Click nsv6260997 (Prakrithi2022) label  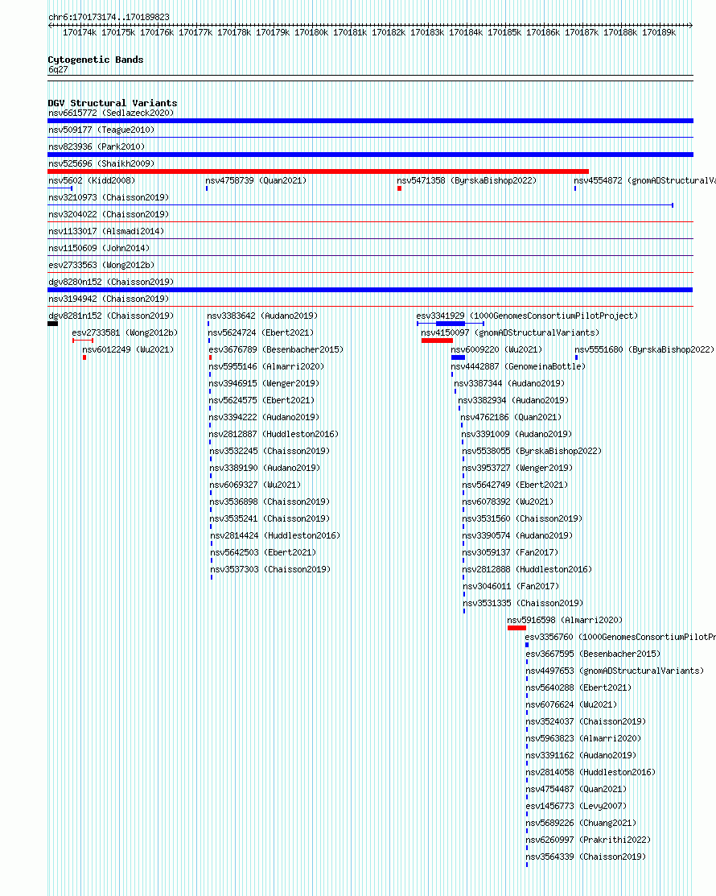[588, 840]
